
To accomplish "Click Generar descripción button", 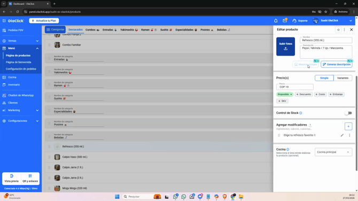I will [337, 64].
